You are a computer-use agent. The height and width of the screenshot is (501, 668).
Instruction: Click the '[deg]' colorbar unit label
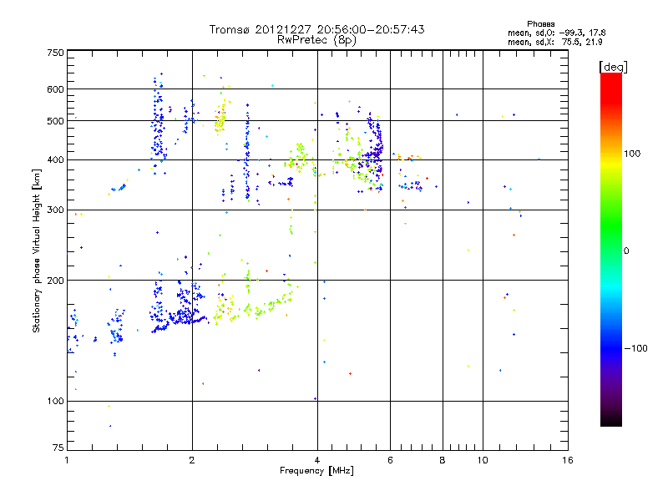point(613,68)
